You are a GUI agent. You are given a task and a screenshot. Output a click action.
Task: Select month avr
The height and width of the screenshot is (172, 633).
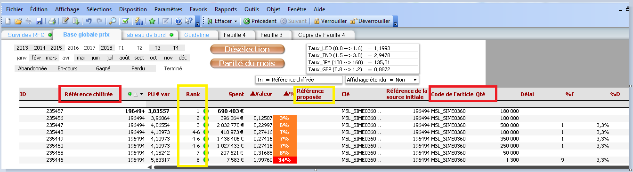tap(66, 58)
